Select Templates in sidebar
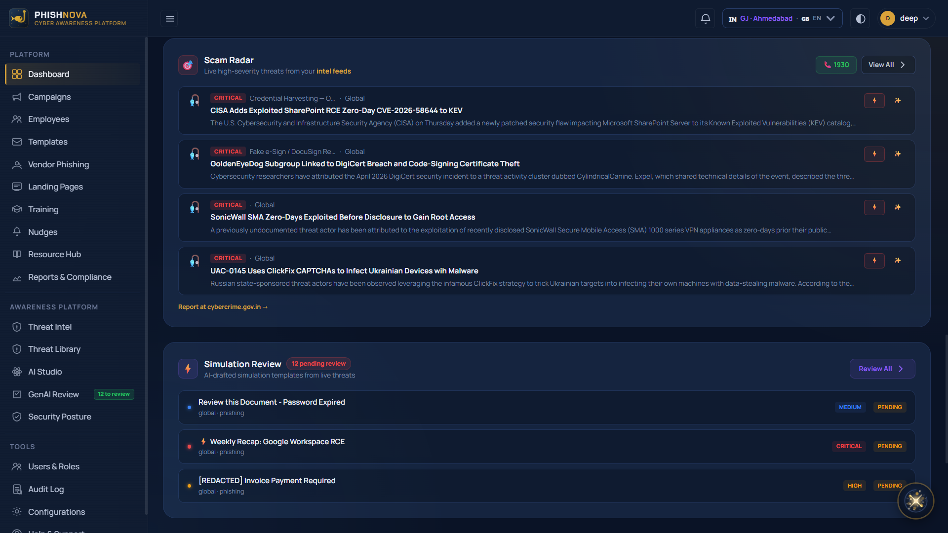The height and width of the screenshot is (533, 948). click(x=73, y=142)
